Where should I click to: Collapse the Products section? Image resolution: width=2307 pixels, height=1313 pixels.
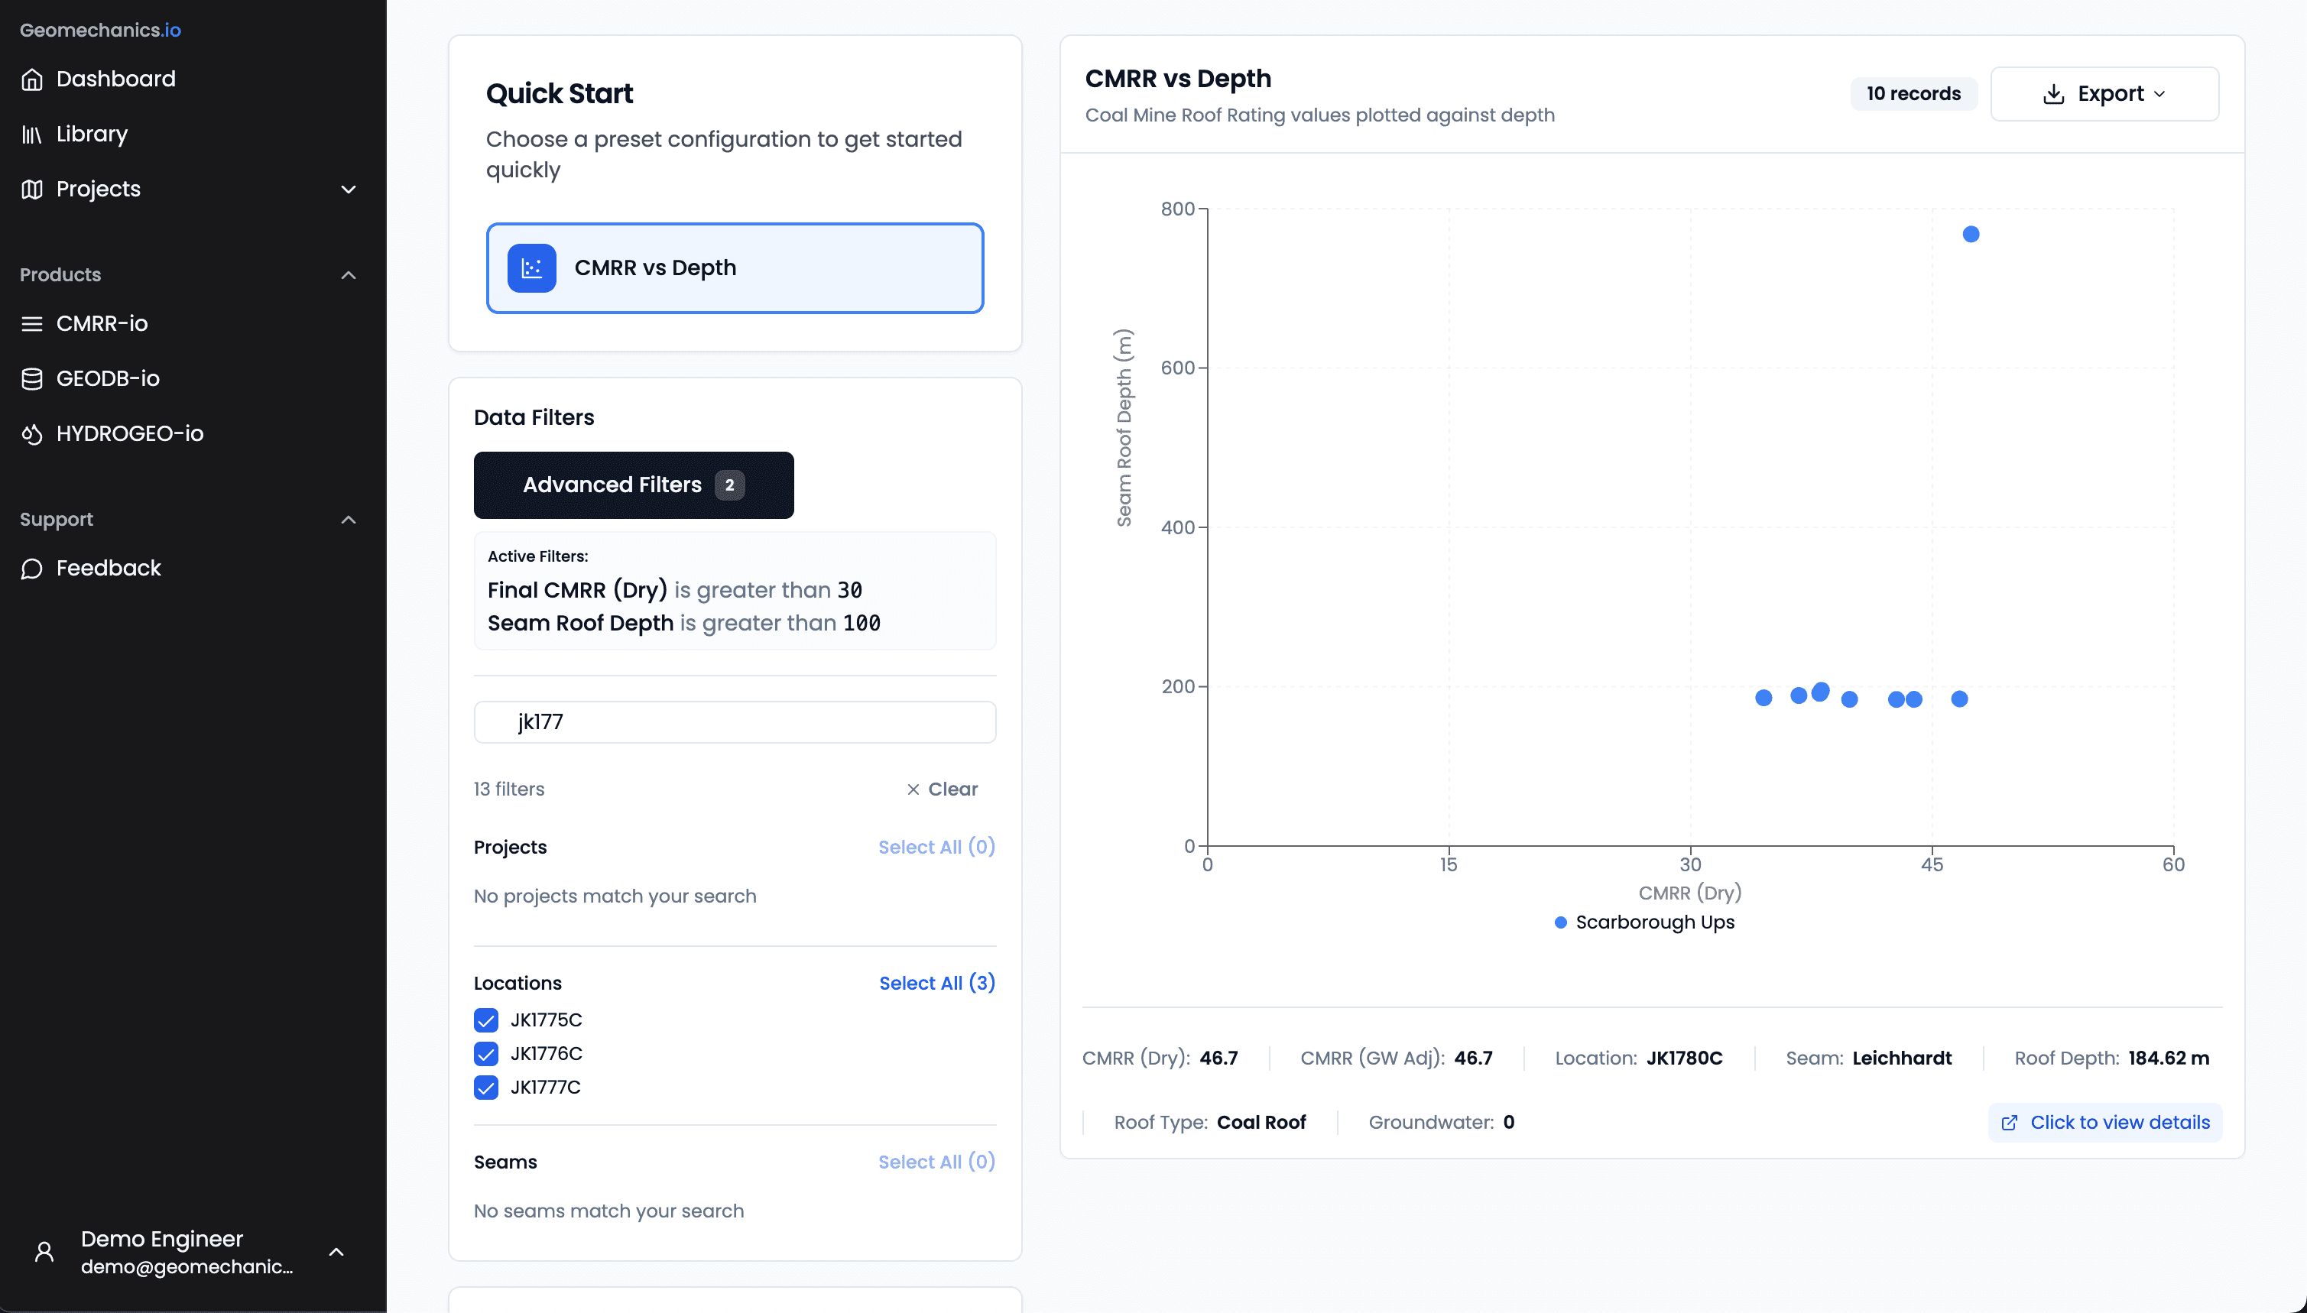[348, 275]
